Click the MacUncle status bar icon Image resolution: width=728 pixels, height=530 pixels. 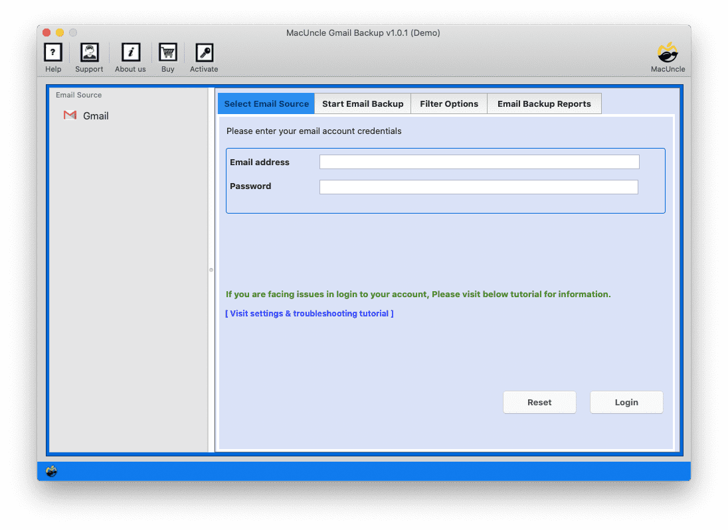51,471
